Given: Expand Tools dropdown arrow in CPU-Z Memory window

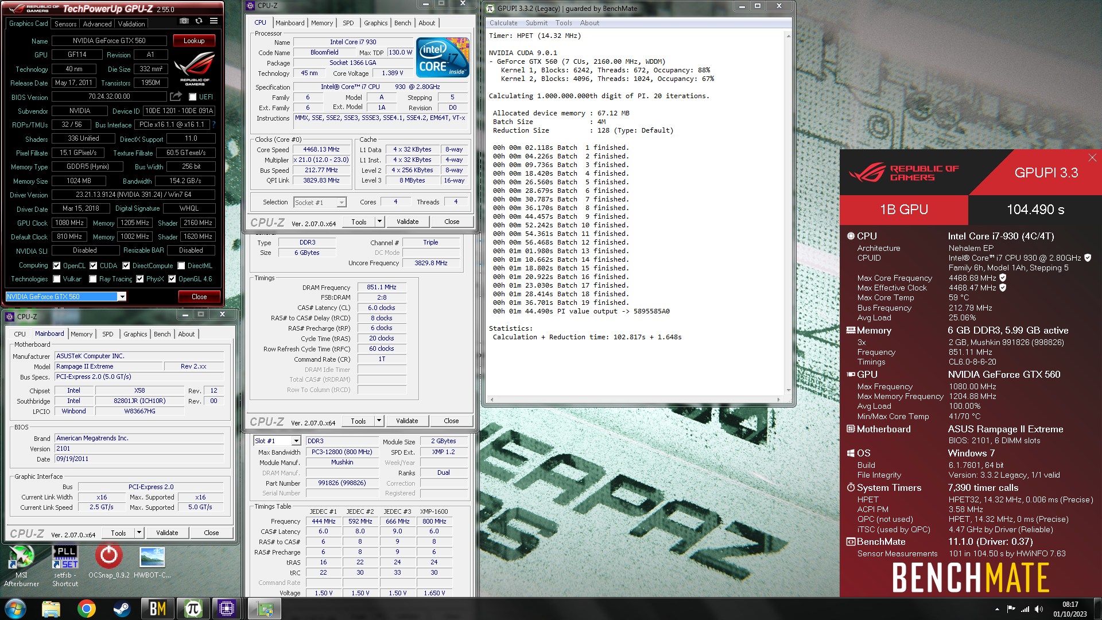Looking at the screenshot, I should coord(379,421).
